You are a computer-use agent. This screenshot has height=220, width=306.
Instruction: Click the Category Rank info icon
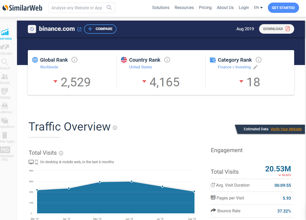(259, 60)
